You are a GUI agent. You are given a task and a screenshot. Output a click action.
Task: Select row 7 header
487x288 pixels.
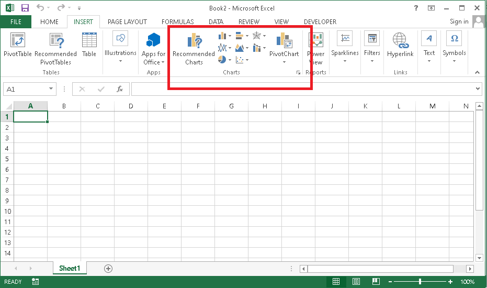(x=7, y=180)
